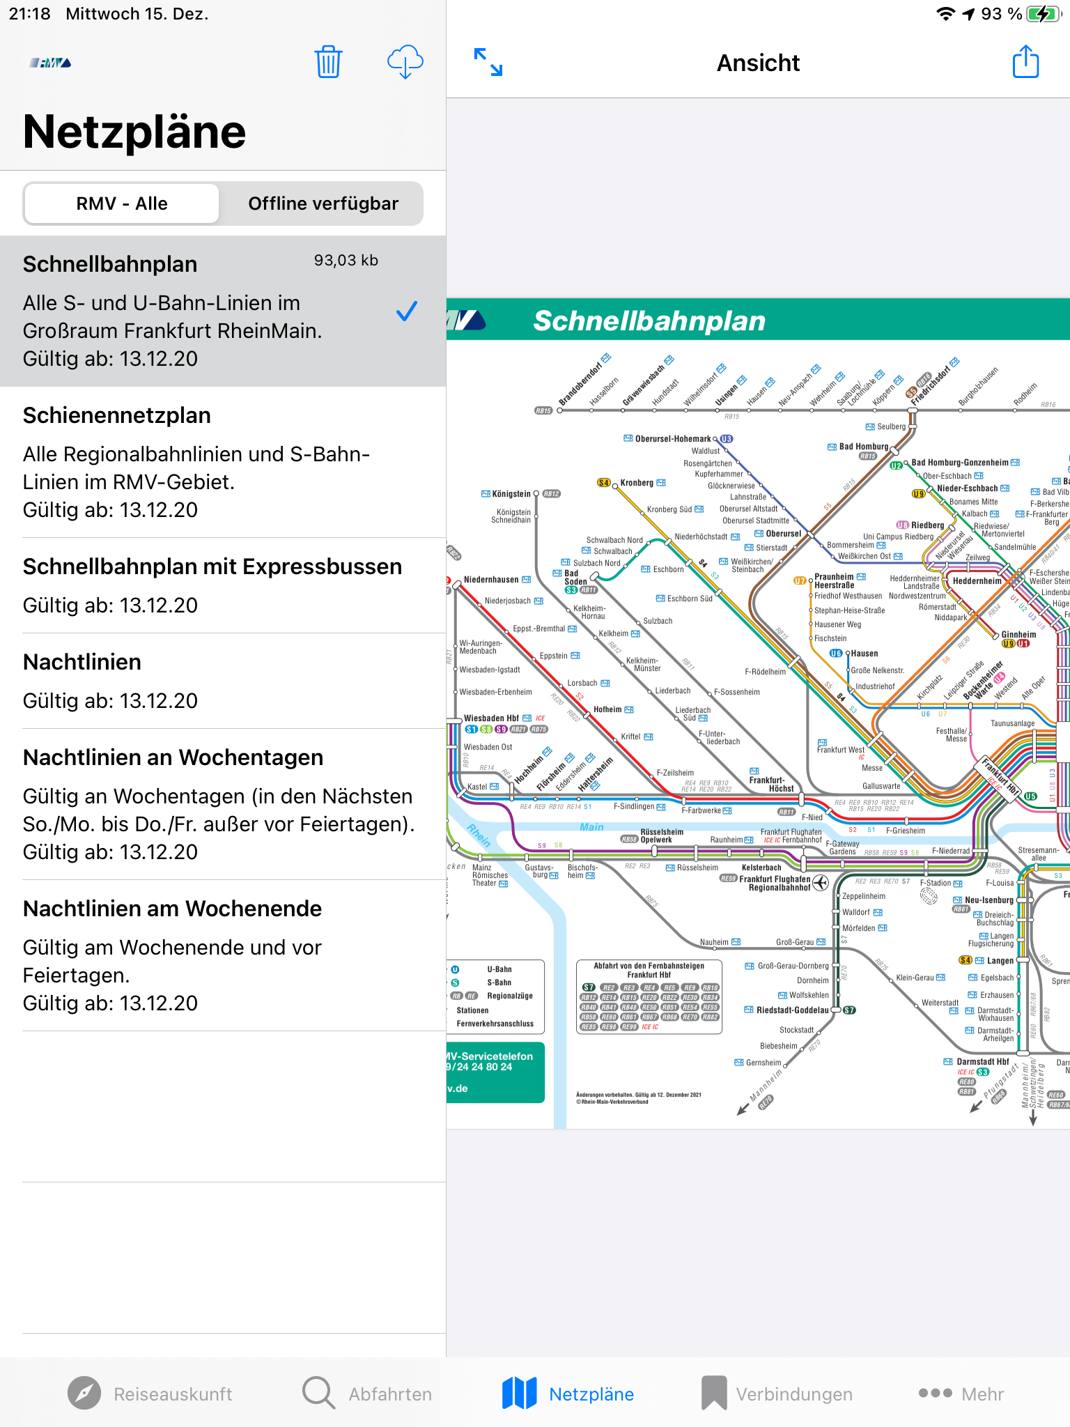This screenshot has height=1427, width=1070.
Task: Select the Netzpläne tab
Action: tap(568, 1394)
